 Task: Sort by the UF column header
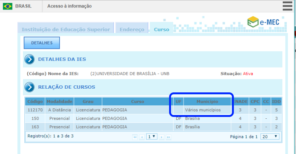pyautogui.click(x=178, y=102)
